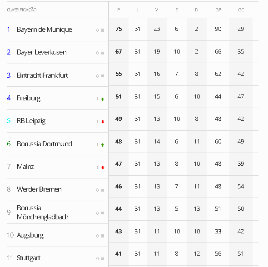
Task: Click the red down arrow beside Mainz
Action: [103, 168]
